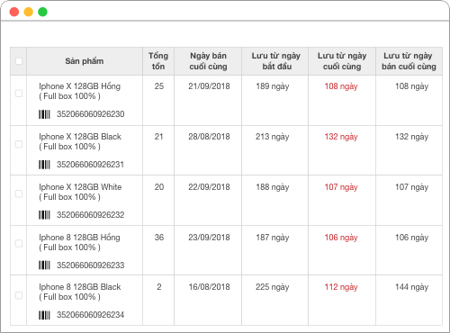Click the Ngày bán cuối cùng column header
450x333 pixels.
[x=208, y=61]
